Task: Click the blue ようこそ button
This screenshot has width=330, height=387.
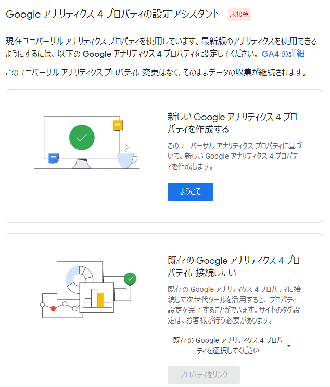Action: click(190, 192)
